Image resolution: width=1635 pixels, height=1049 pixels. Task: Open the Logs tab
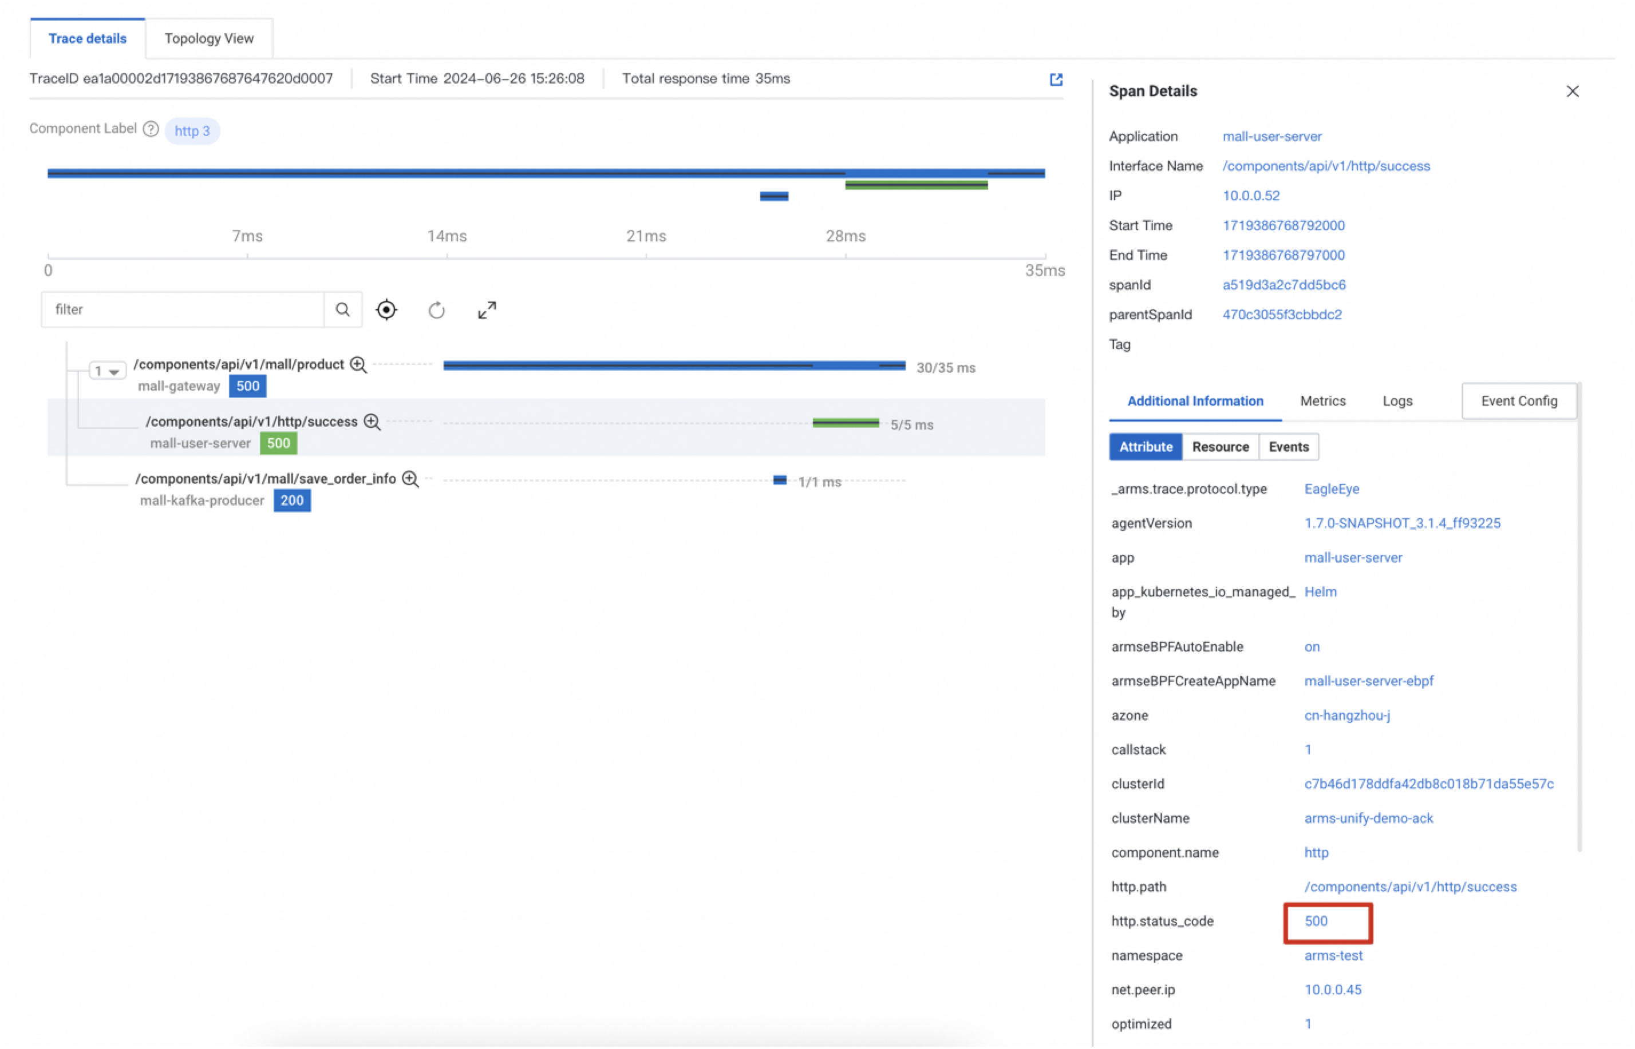click(1397, 401)
